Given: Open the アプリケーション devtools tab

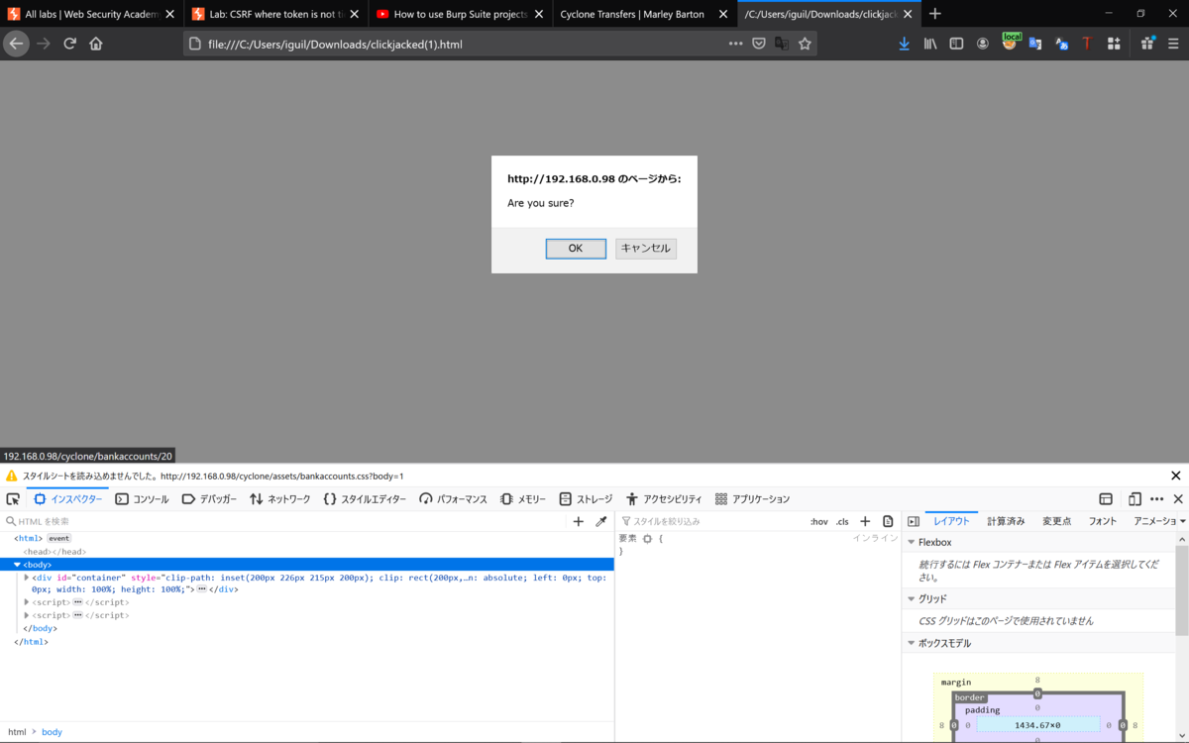Looking at the screenshot, I should click(752, 499).
